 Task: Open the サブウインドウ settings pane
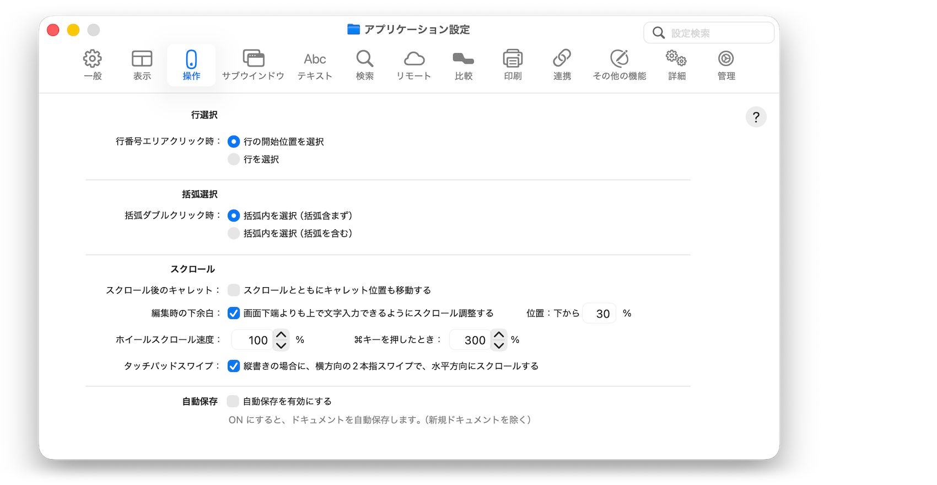coord(253,65)
